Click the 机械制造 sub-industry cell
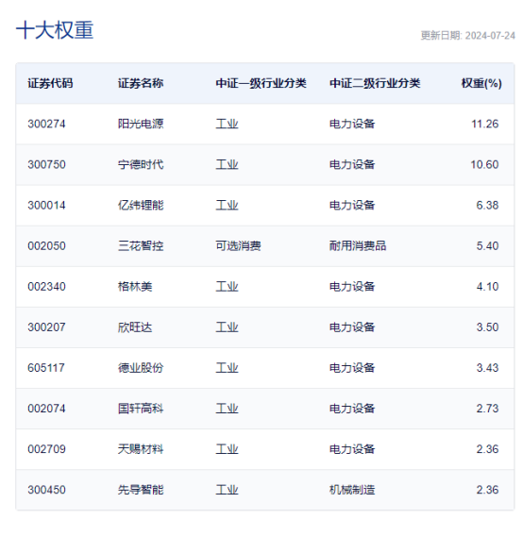The image size is (523, 536). click(352, 490)
